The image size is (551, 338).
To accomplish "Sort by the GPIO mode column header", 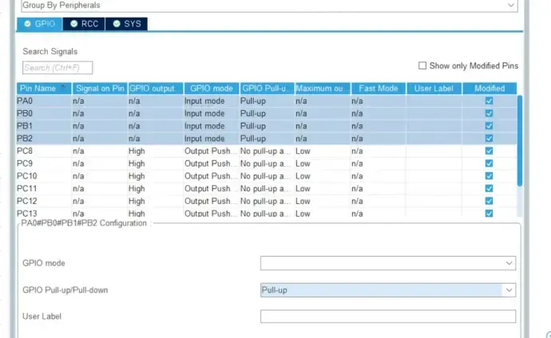I will [x=211, y=88].
